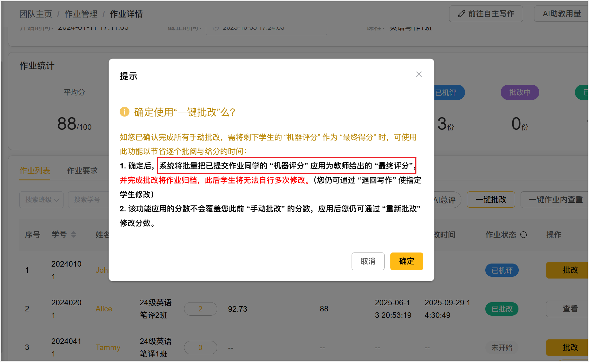Click the 确定 confirm button

(406, 261)
